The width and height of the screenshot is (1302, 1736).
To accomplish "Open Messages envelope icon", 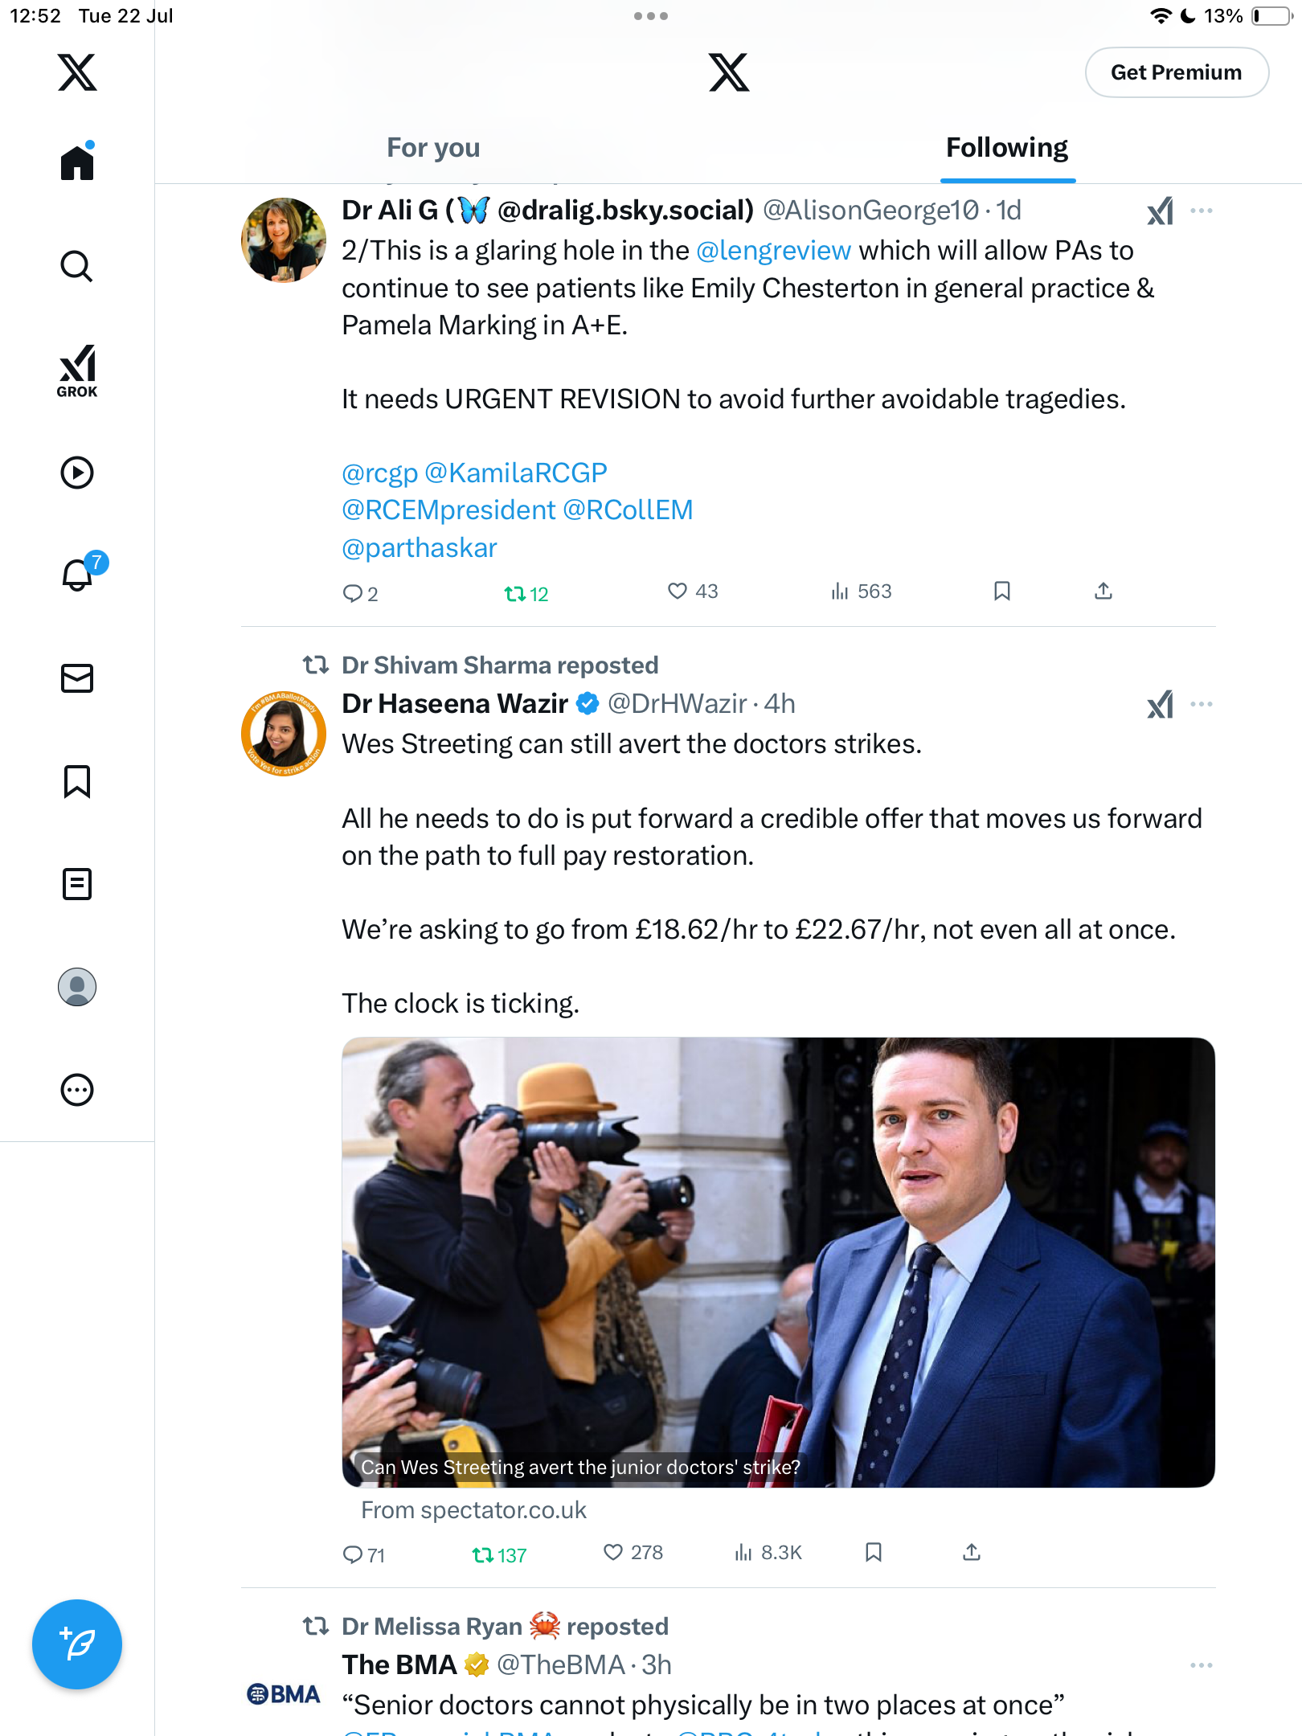I will pyautogui.click(x=77, y=678).
